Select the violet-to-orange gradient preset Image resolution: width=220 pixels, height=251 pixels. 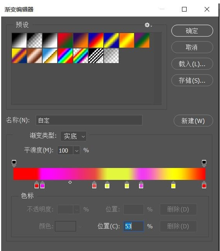coord(81,40)
